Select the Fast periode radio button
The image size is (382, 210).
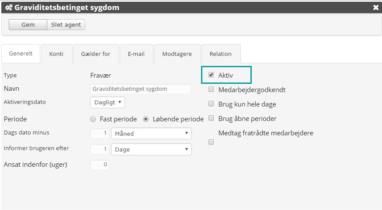(x=93, y=119)
